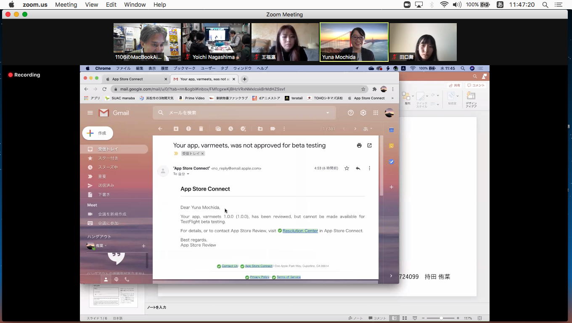Click the 作成 compose button
572x323 pixels.
(x=98, y=133)
